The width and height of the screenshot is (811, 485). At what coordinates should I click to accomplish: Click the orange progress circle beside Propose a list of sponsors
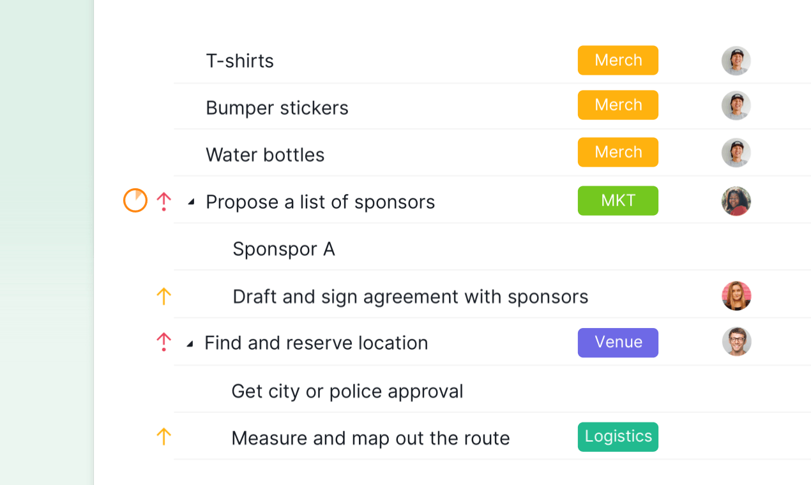pyautogui.click(x=135, y=200)
